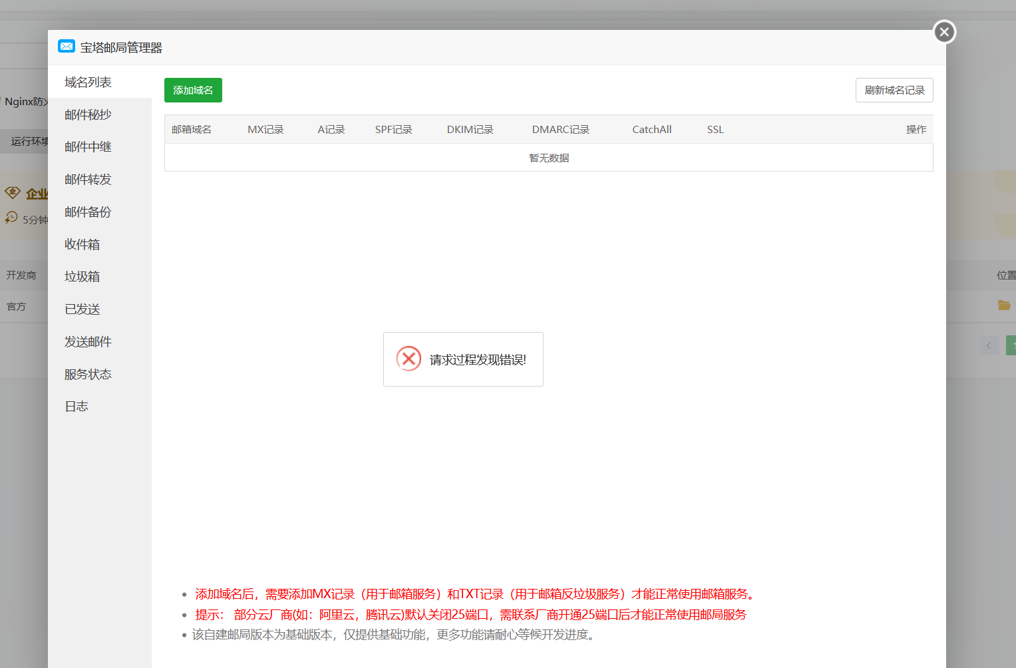Click the DMARC记录 column header
This screenshot has width=1016, height=668.
click(560, 129)
